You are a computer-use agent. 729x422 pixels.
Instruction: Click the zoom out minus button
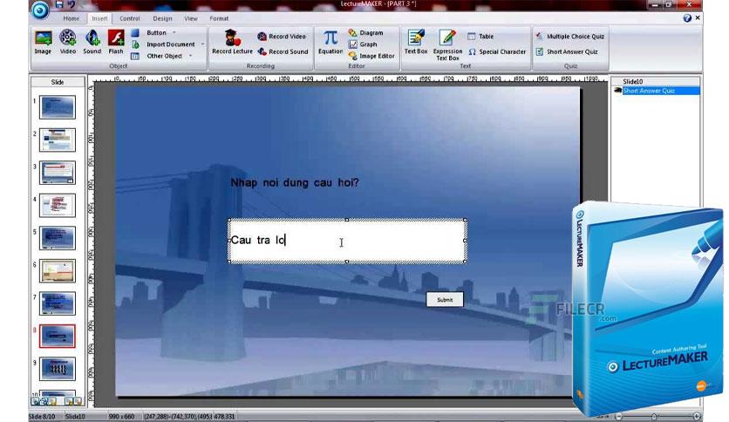click(619, 417)
